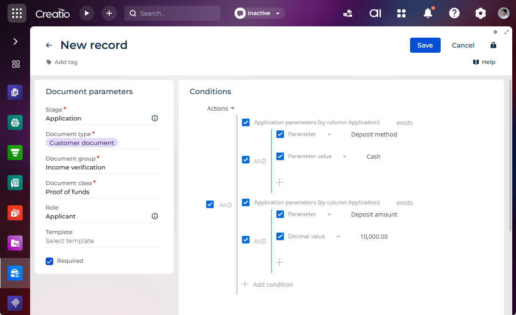Open the Template select field
The height and width of the screenshot is (315, 516).
[104, 241]
